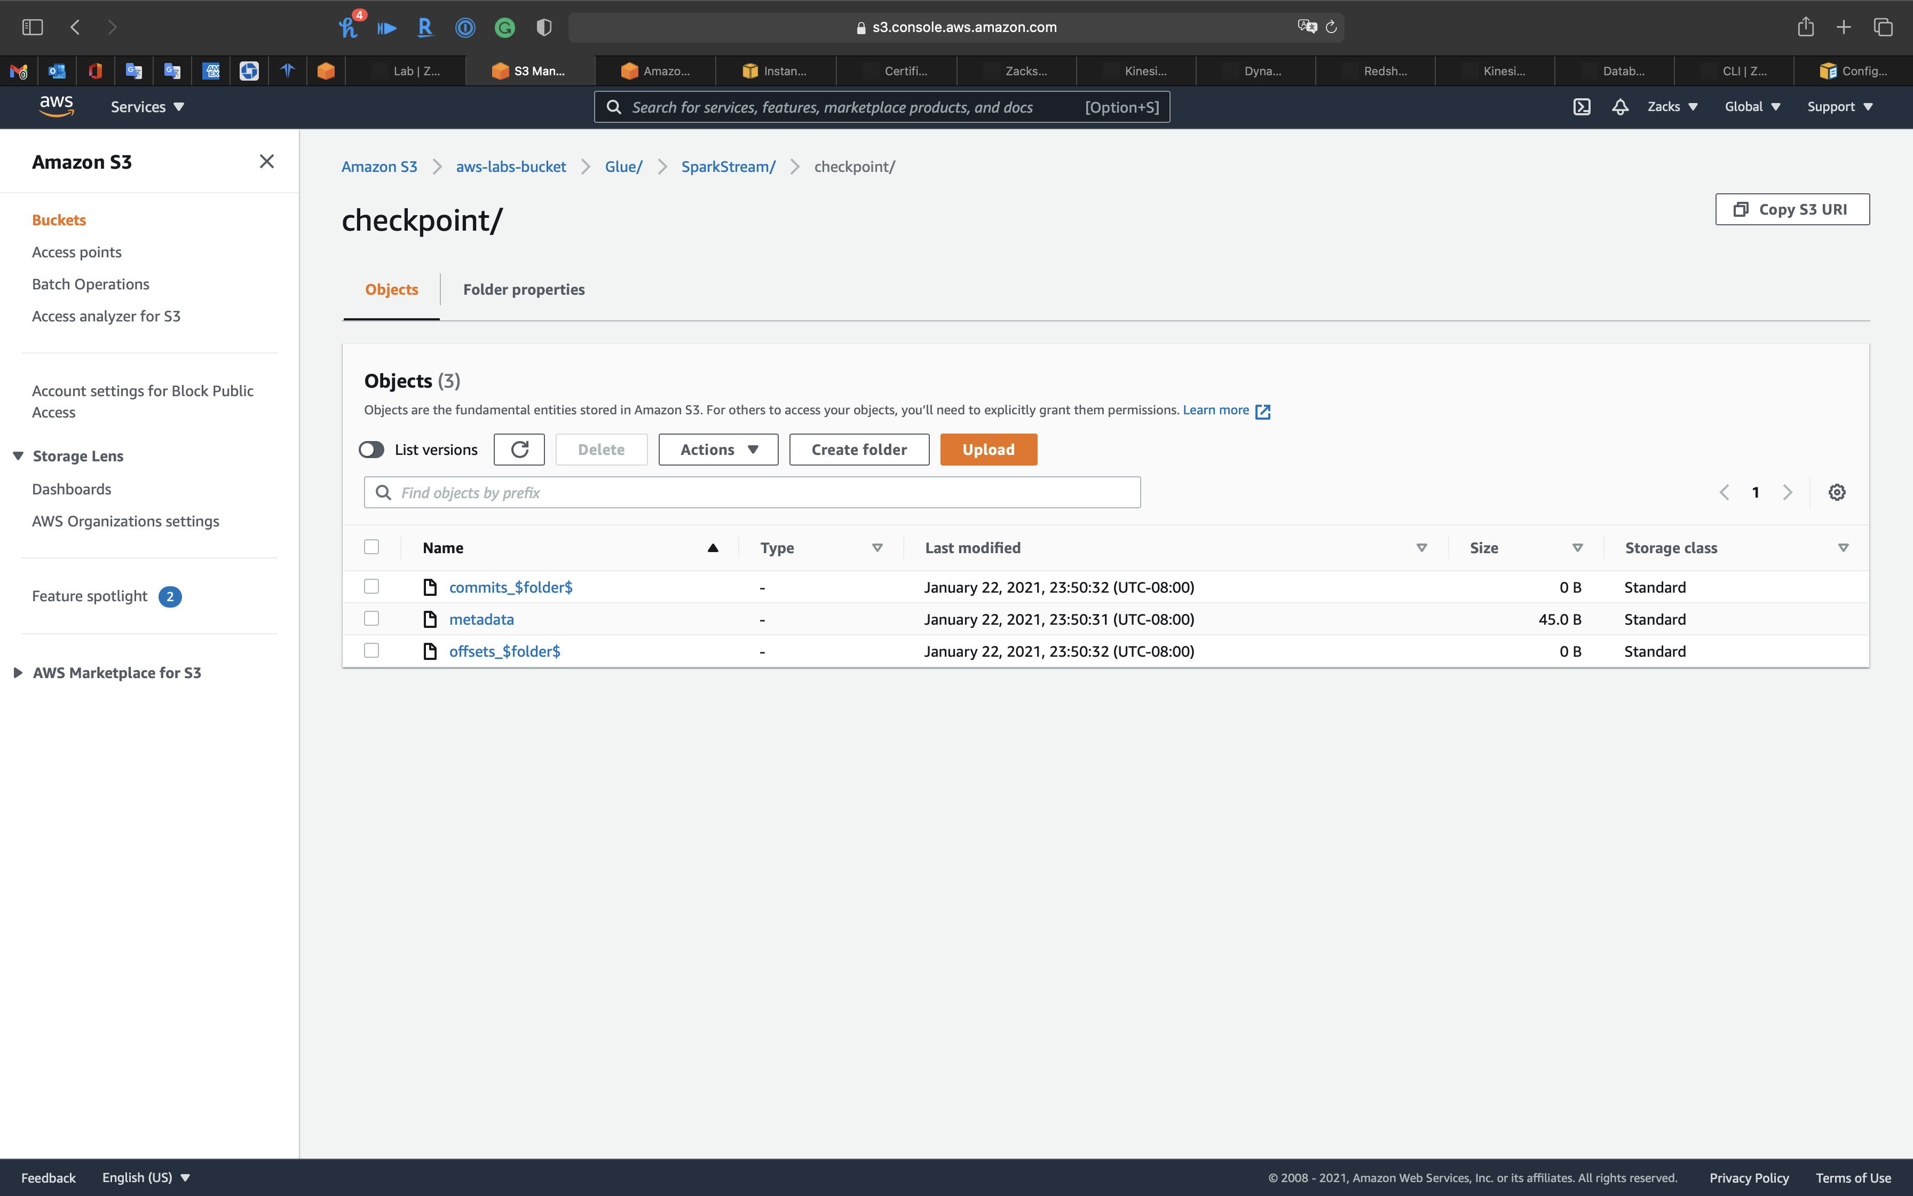
Task: Open the Actions dropdown
Action: pyautogui.click(x=718, y=449)
